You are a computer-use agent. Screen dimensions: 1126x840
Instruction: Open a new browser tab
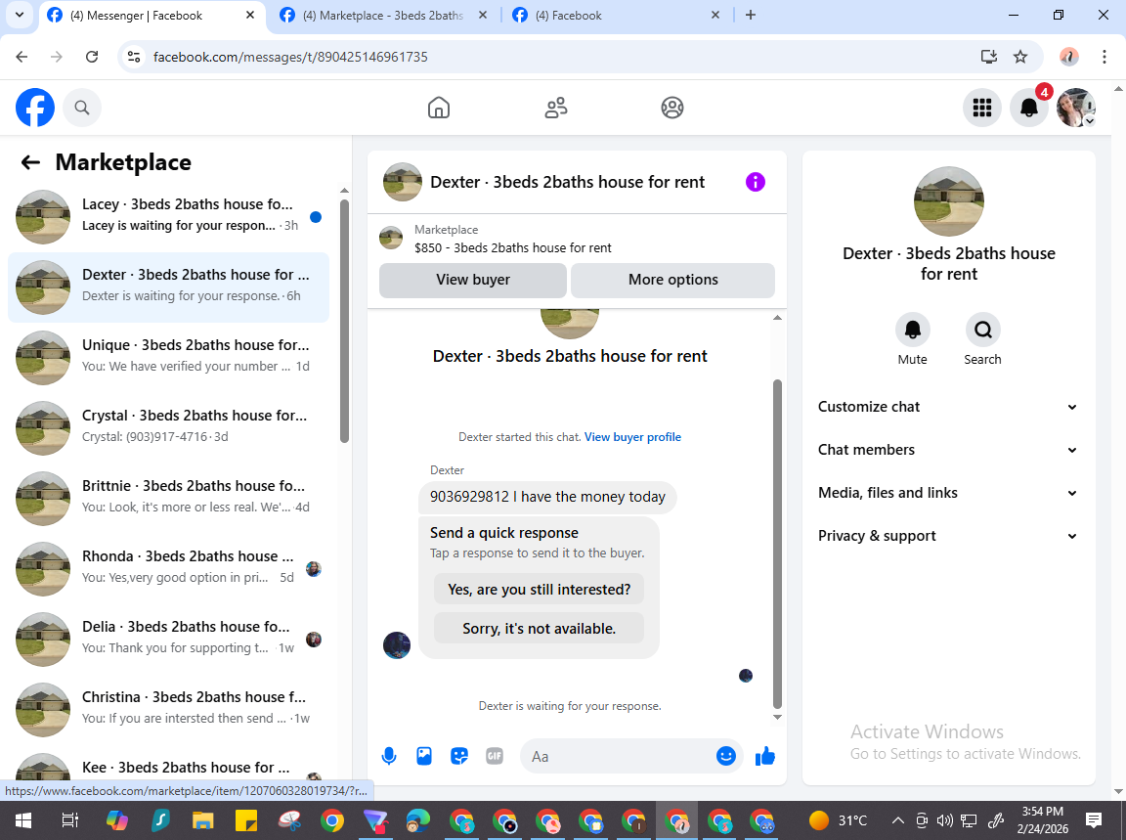tap(751, 15)
